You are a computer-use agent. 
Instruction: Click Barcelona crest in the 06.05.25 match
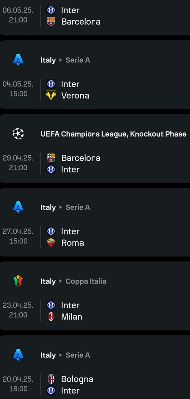tap(51, 21)
